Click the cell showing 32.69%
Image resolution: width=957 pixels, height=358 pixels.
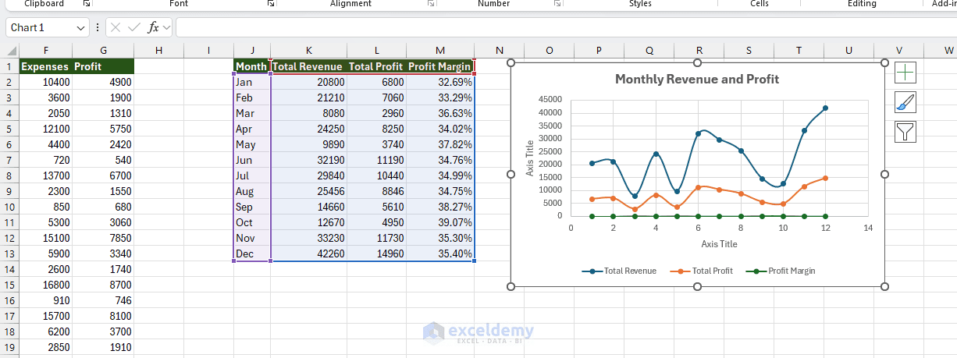pyautogui.click(x=440, y=82)
